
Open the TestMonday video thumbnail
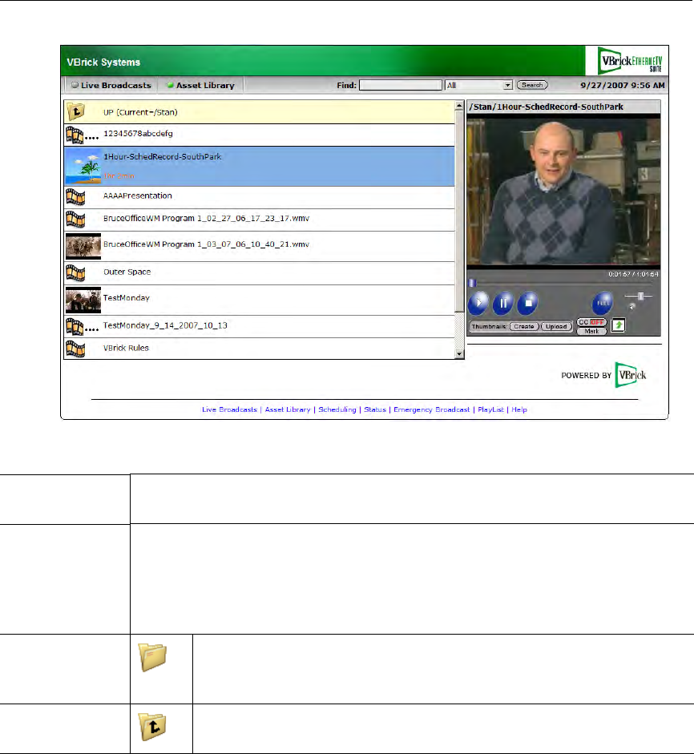pos(83,300)
